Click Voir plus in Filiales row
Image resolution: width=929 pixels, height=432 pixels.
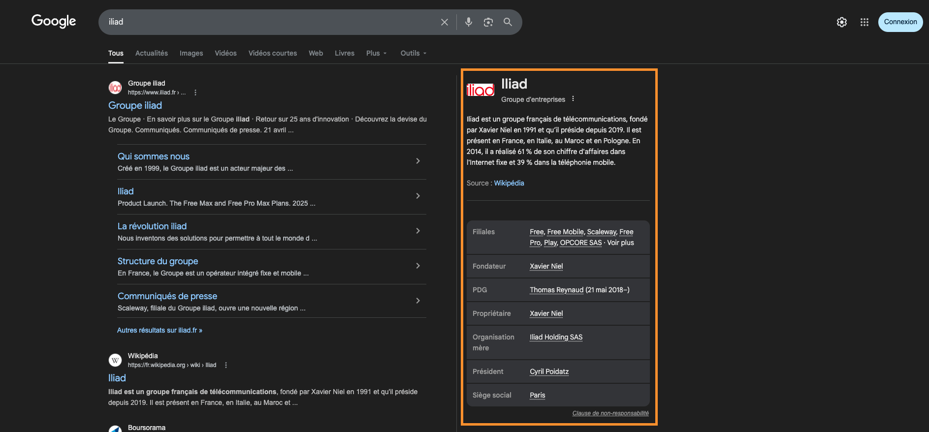tap(621, 243)
